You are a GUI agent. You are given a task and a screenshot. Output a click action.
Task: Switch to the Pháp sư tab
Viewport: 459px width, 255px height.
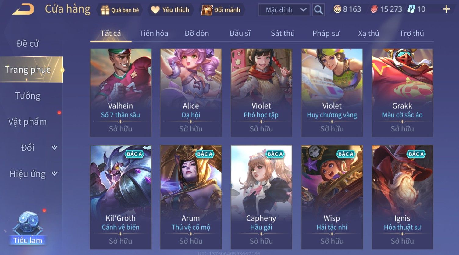[326, 33]
